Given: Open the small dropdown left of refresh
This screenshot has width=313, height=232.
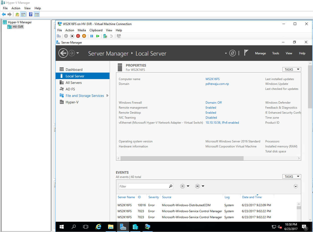Looking at the screenshot, I should click(226, 53).
